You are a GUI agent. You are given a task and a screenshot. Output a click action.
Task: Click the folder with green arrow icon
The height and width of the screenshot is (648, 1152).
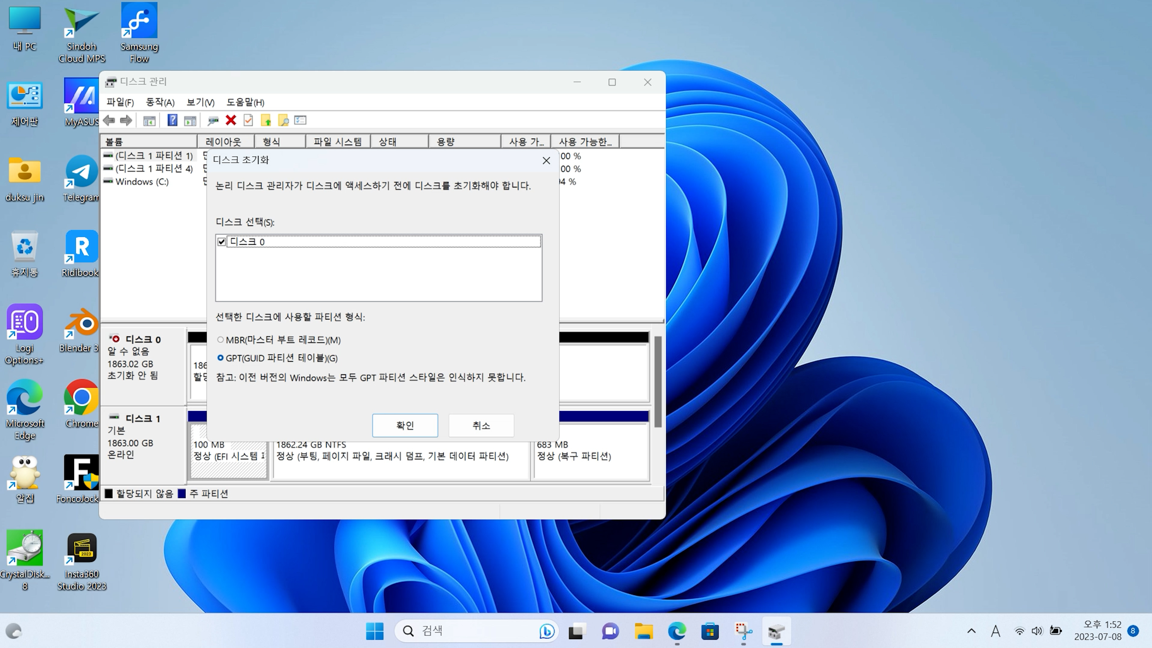[x=266, y=120]
